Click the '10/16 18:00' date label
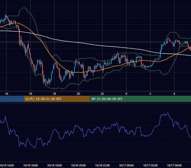 (54, 165)
